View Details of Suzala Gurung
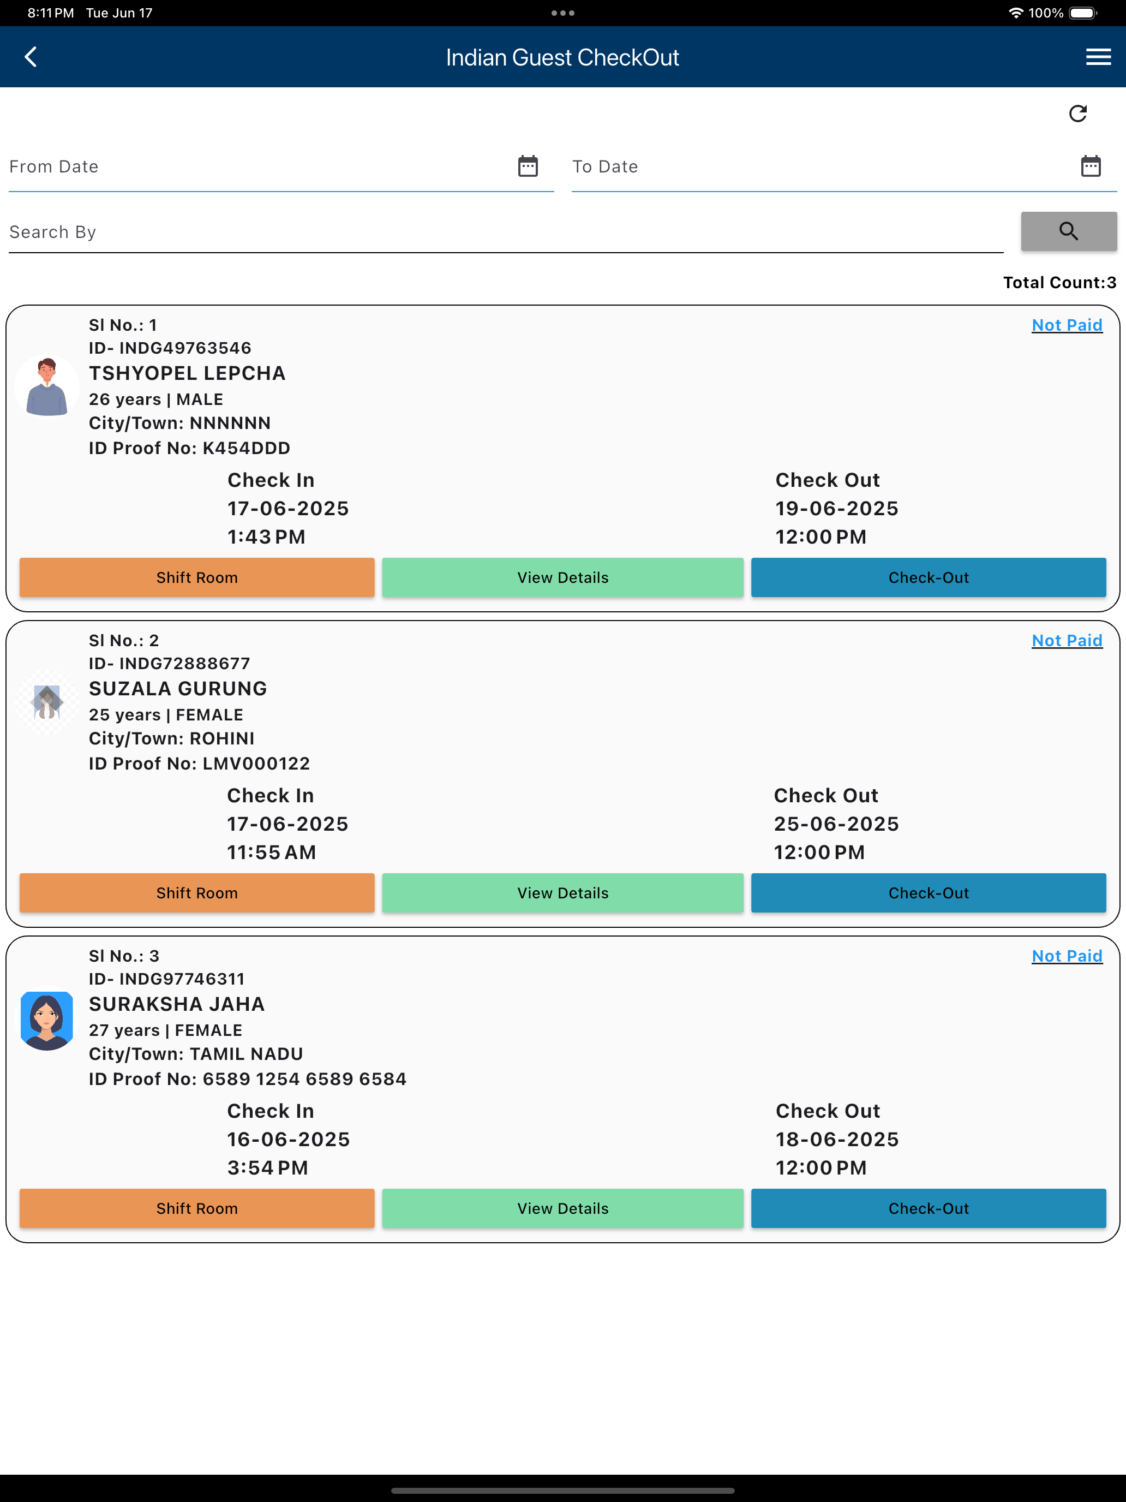 562,893
